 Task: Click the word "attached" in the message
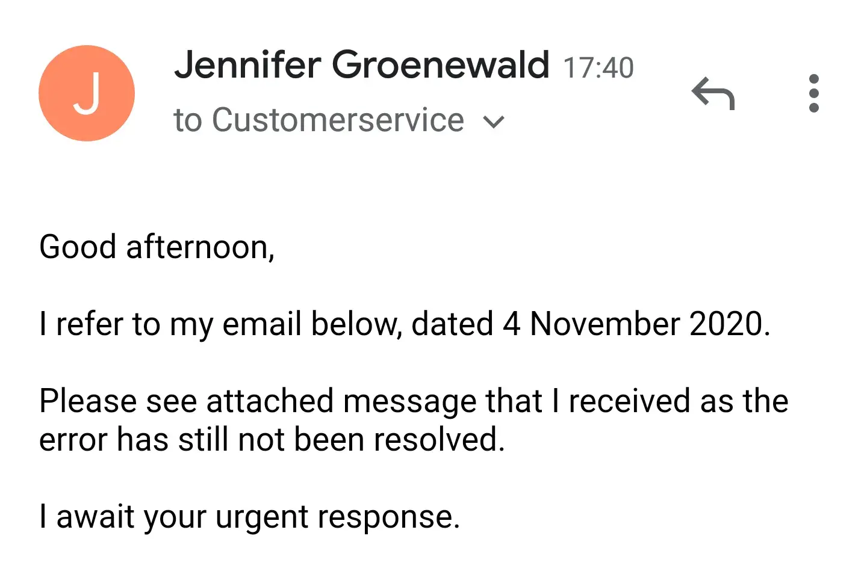click(x=270, y=401)
